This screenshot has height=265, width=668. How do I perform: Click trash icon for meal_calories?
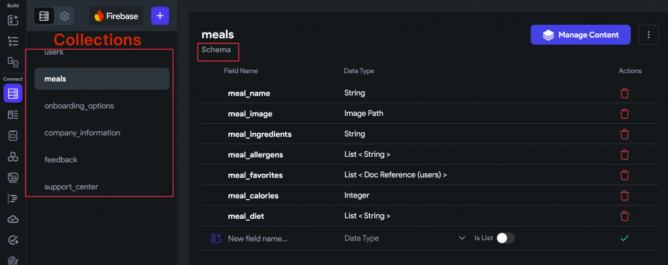click(624, 195)
